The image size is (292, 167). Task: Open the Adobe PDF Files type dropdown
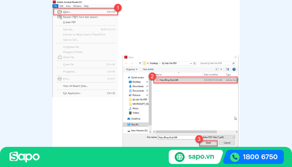(218, 137)
